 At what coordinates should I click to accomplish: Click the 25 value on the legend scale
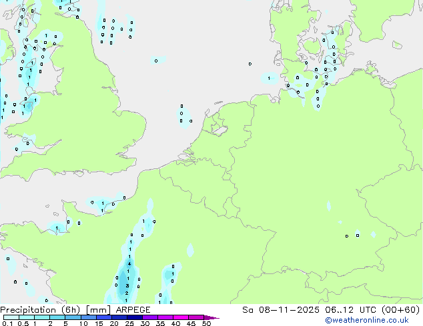129,324
